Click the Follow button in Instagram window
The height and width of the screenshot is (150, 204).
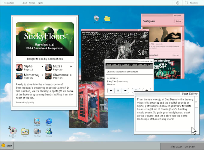click(178, 21)
